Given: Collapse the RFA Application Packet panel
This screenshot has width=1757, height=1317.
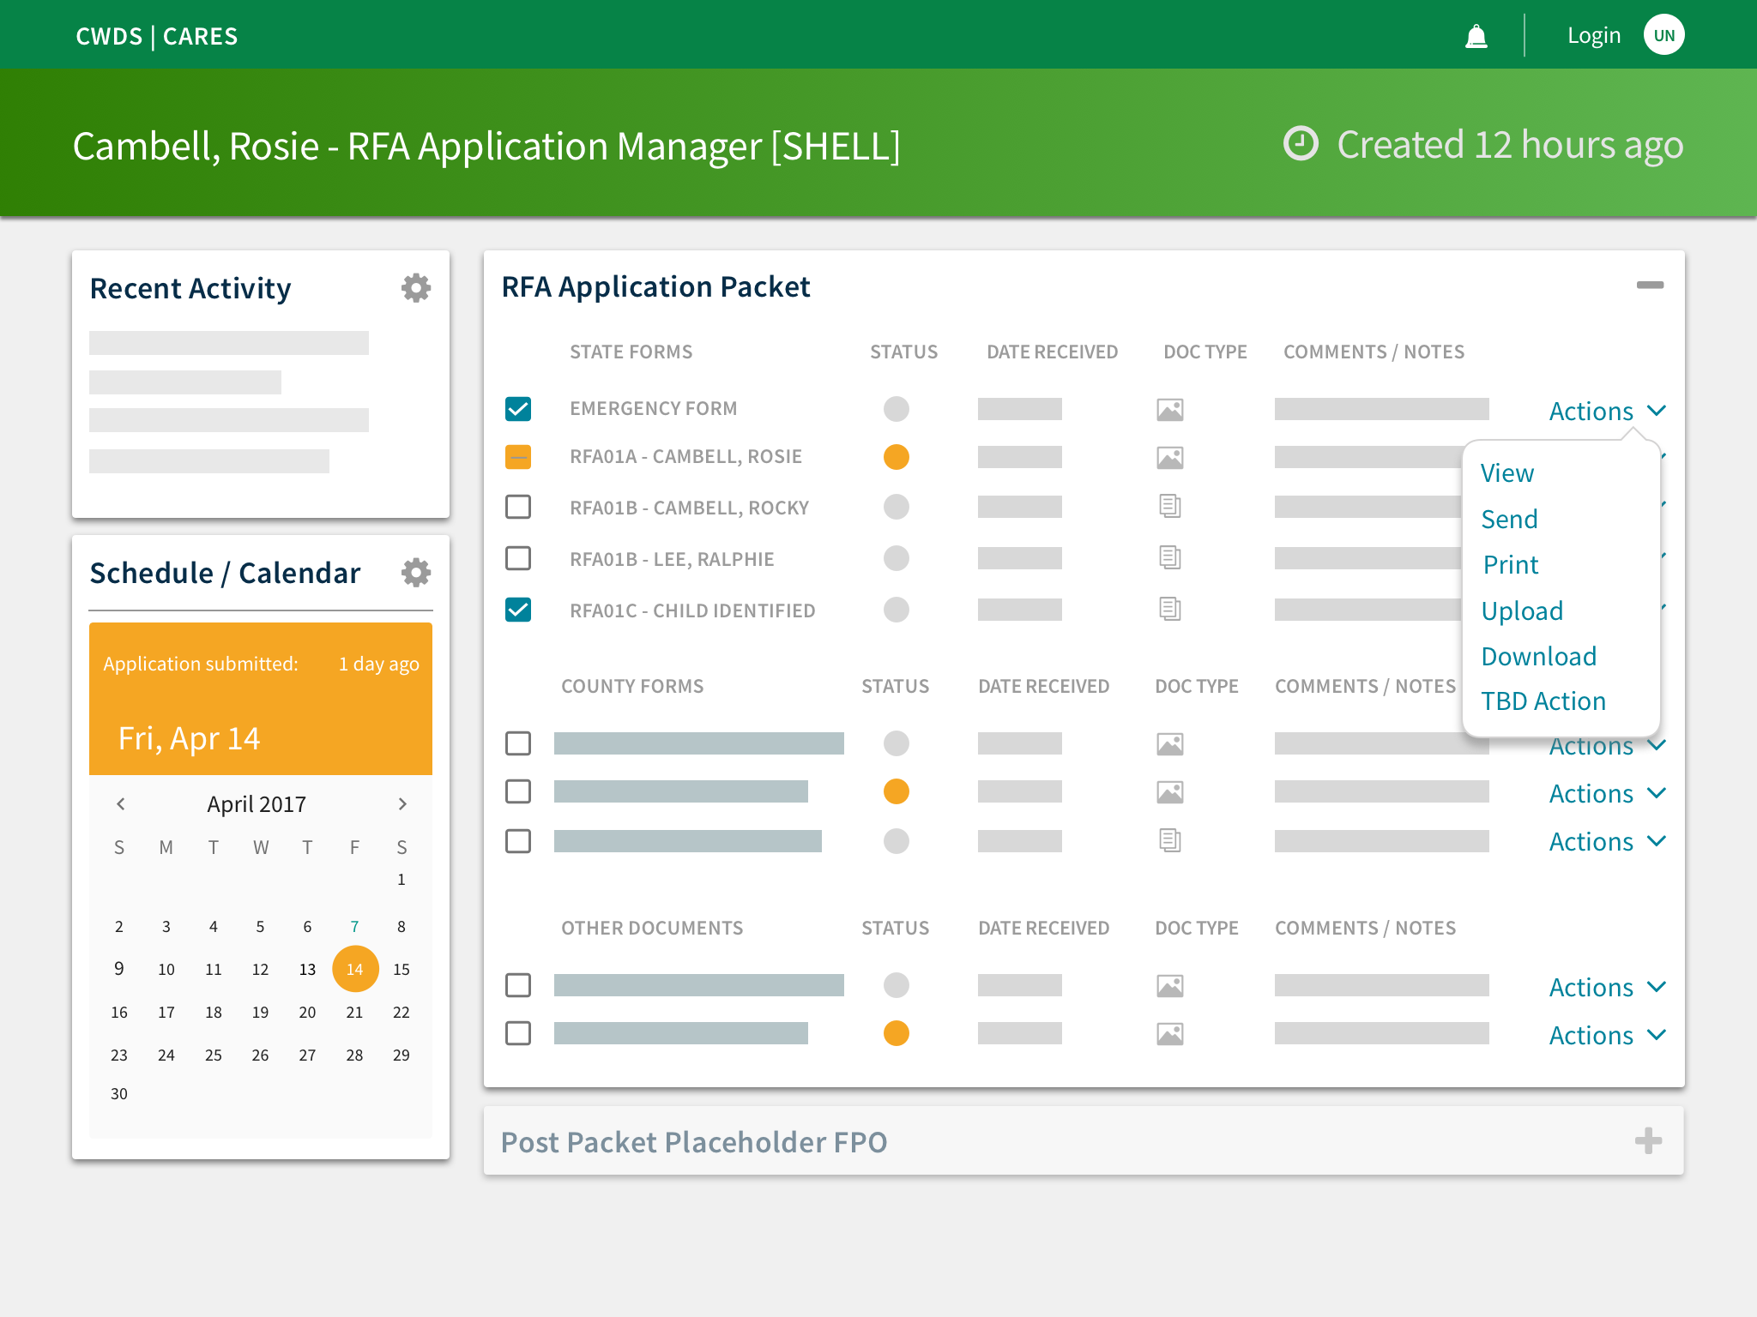Looking at the screenshot, I should point(1649,286).
